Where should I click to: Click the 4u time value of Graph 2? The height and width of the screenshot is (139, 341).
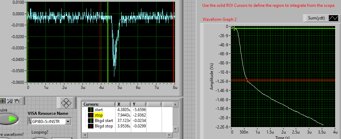tap(335, 132)
